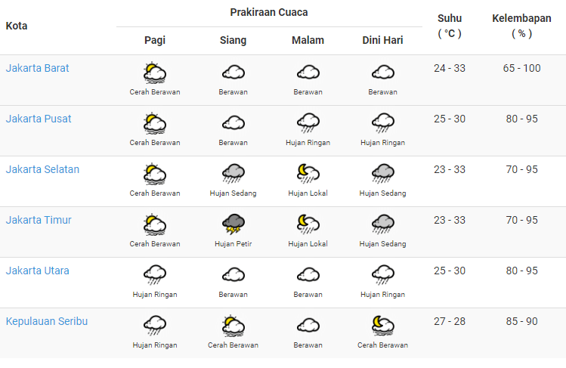
Task: Click Jakarta Pusat Malam Hujan Ringan icon
Action: point(308,123)
